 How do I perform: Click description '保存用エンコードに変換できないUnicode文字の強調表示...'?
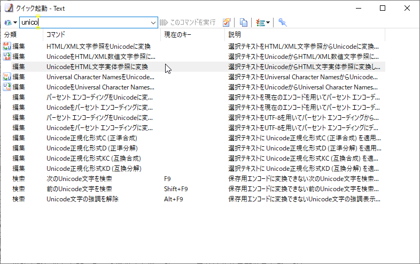(x=304, y=199)
